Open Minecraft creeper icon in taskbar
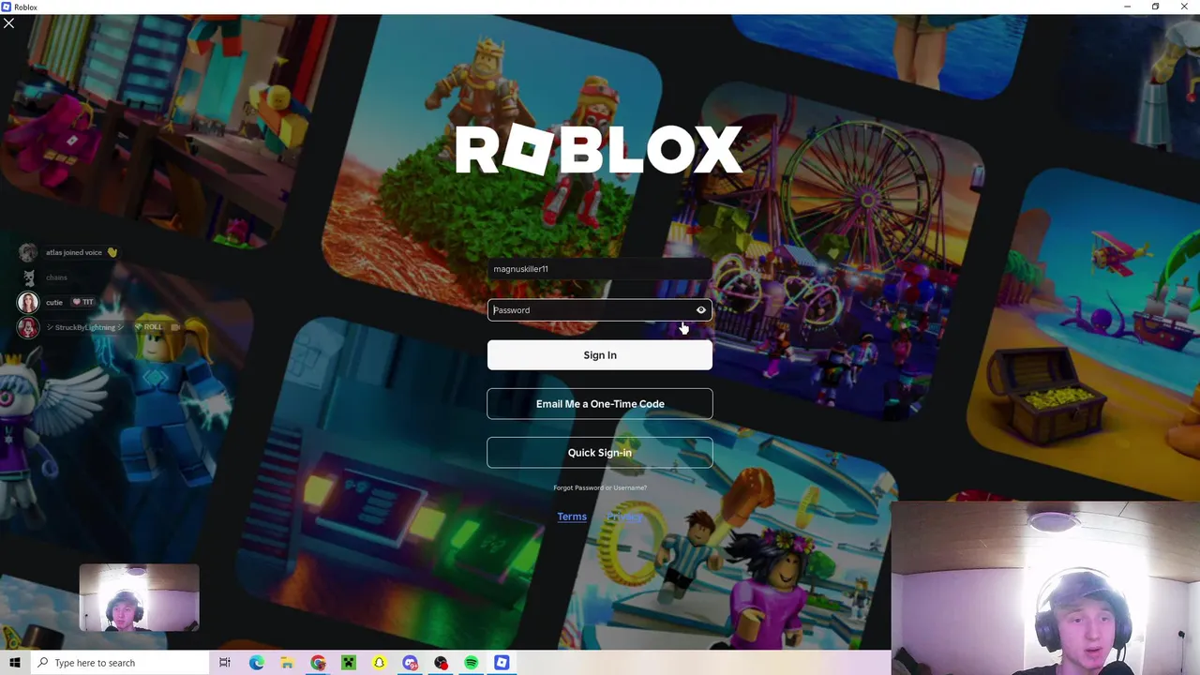Image resolution: width=1200 pixels, height=675 pixels. click(349, 663)
